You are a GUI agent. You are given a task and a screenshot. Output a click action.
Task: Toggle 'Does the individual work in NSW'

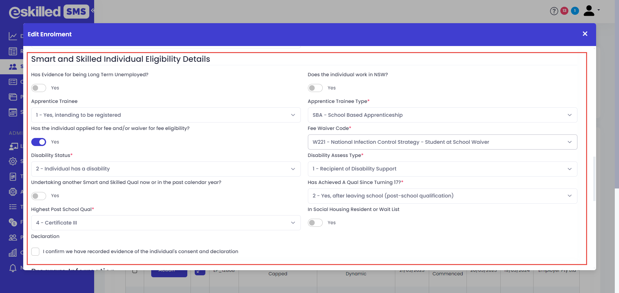pos(315,88)
